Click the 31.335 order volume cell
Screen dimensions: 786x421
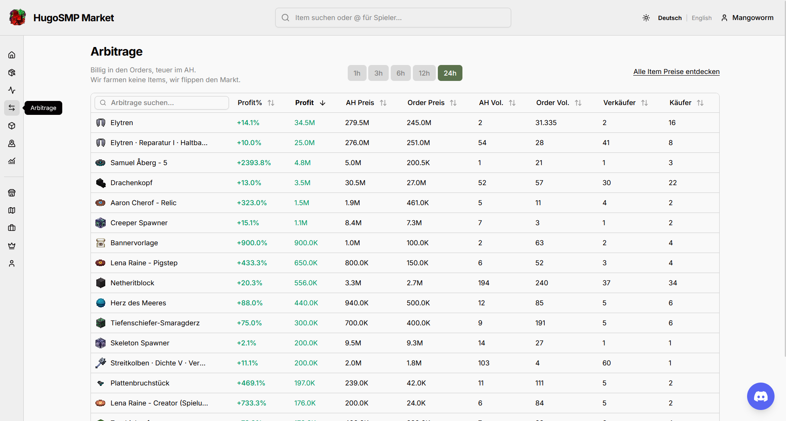coord(546,123)
